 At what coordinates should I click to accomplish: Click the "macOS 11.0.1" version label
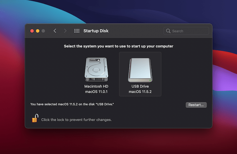coord(96,92)
